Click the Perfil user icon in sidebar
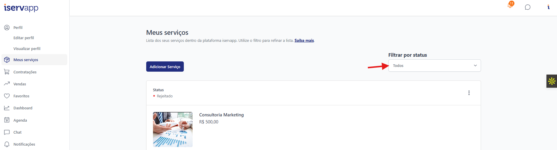Screen dimensions: 557x150 (x=7, y=27)
